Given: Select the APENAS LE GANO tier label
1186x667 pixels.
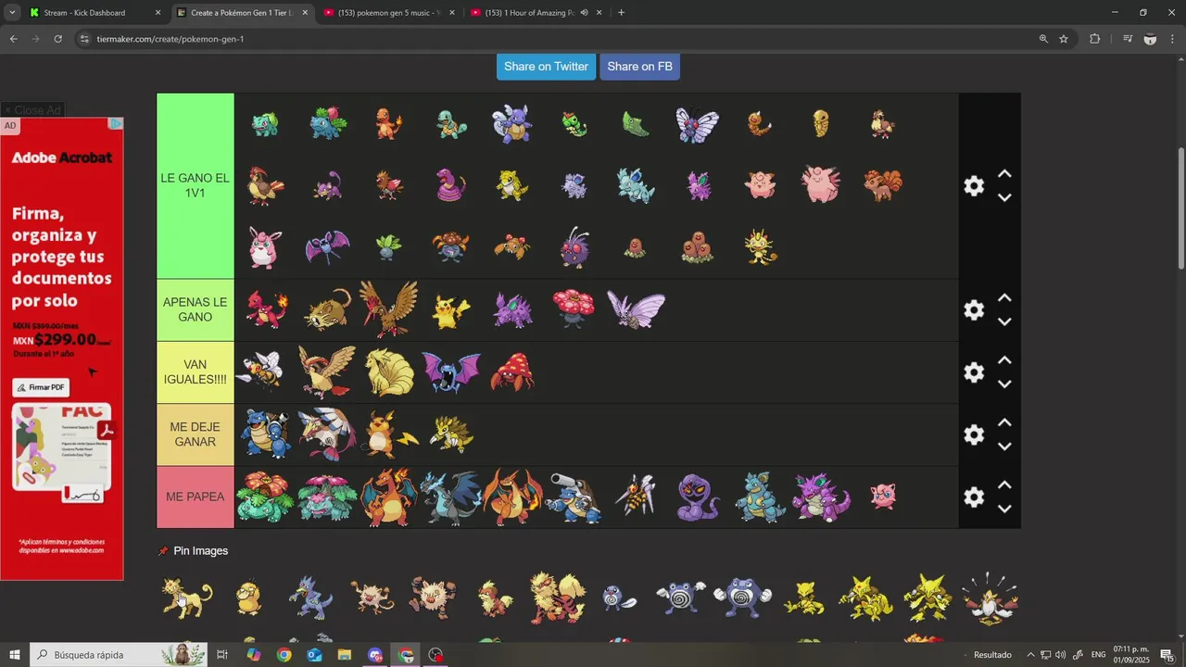Looking at the screenshot, I should point(196,310).
